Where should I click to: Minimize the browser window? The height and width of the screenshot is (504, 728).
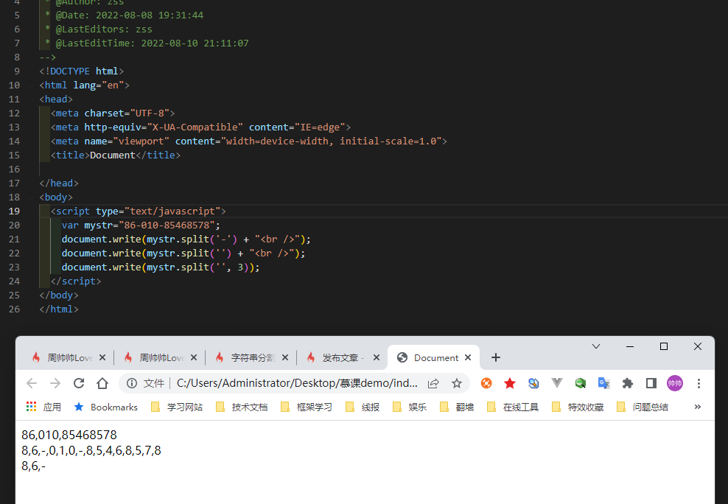tap(630, 346)
